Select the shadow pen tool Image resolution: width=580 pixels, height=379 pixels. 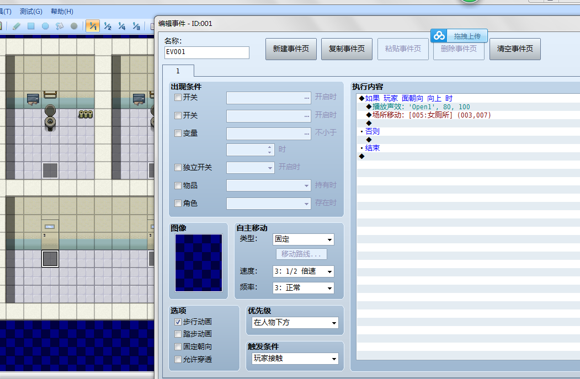click(74, 26)
